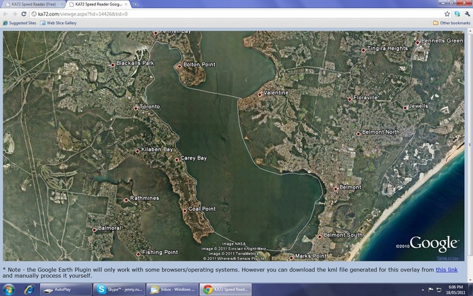Click the Skype extension icon in toolbar
473x296 pixels.
[457, 14]
